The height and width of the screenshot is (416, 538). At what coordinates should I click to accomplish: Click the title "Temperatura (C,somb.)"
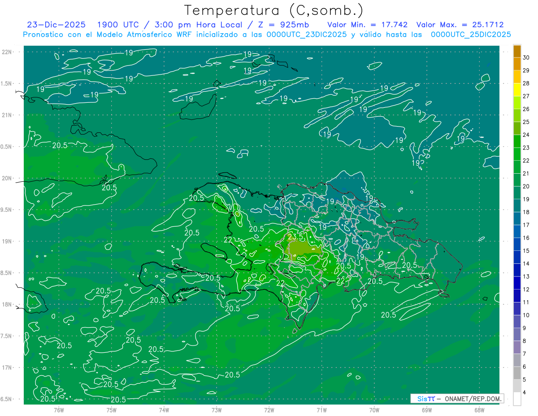click(x=274, y=10)
